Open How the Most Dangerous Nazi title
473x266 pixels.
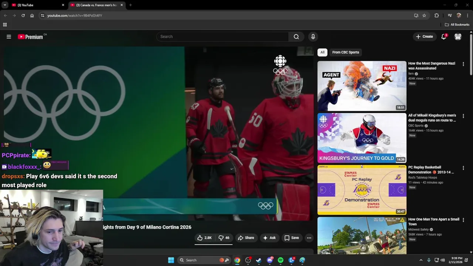pos(432,66)
